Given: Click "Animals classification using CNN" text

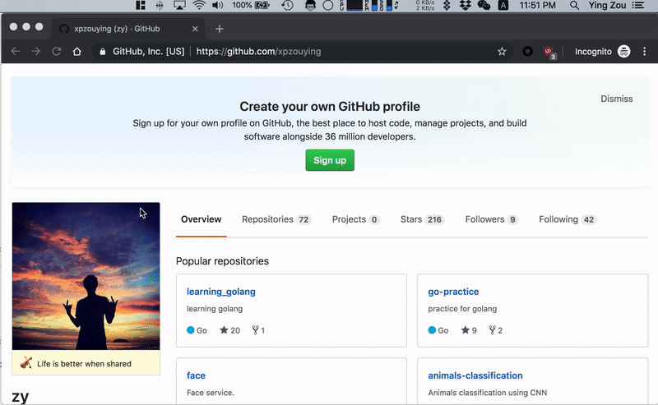Looking at the screenshot, I should click(x=487, y=393).
